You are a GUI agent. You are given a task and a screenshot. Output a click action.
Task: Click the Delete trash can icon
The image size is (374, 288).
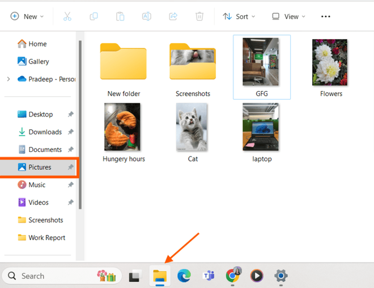(x=199, y=16)
